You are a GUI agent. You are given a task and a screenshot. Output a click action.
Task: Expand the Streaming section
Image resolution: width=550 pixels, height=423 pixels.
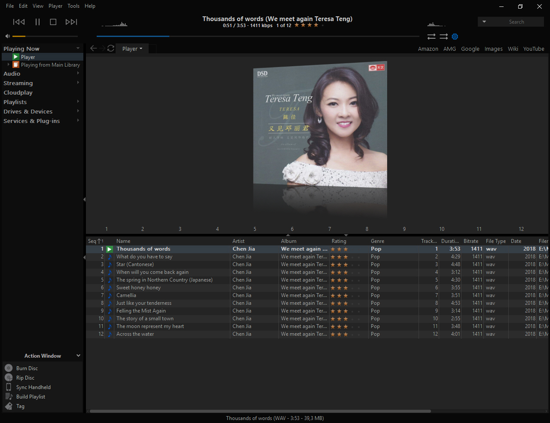78,83
